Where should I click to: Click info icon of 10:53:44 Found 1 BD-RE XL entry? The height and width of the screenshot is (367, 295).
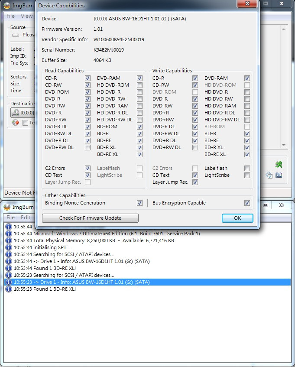point(8,268)
